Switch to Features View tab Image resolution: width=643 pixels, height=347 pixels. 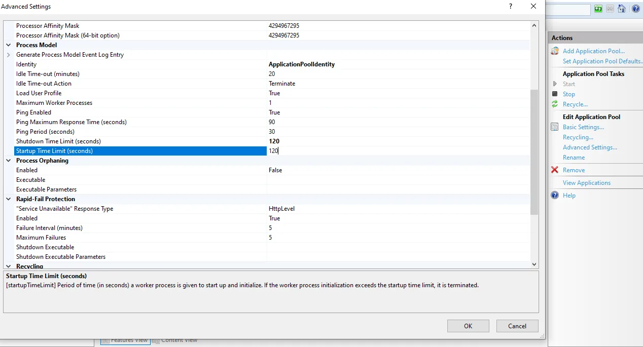(125, 340)
